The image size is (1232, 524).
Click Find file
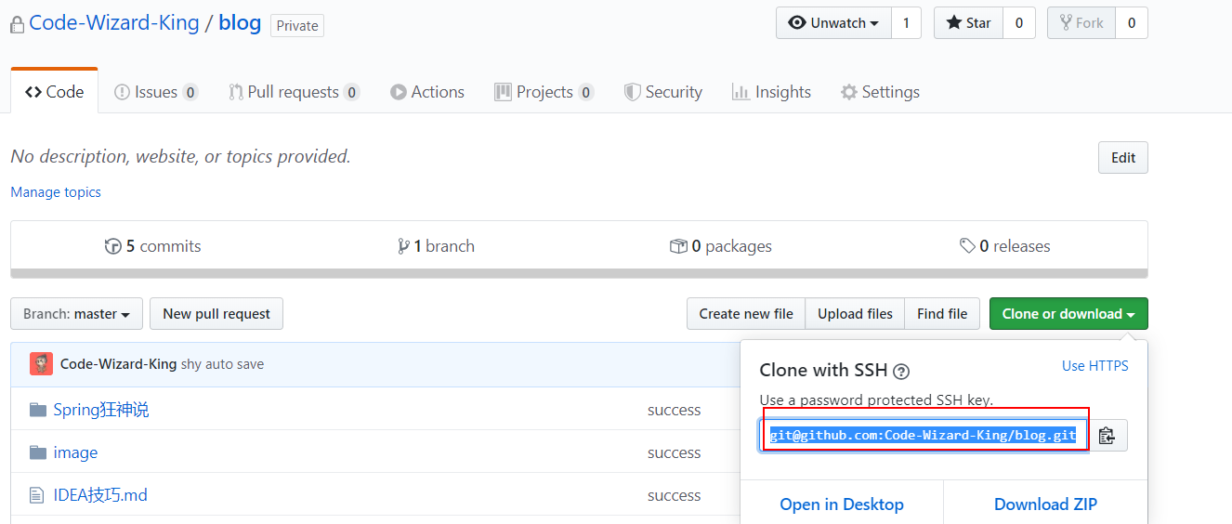(942, 314)
